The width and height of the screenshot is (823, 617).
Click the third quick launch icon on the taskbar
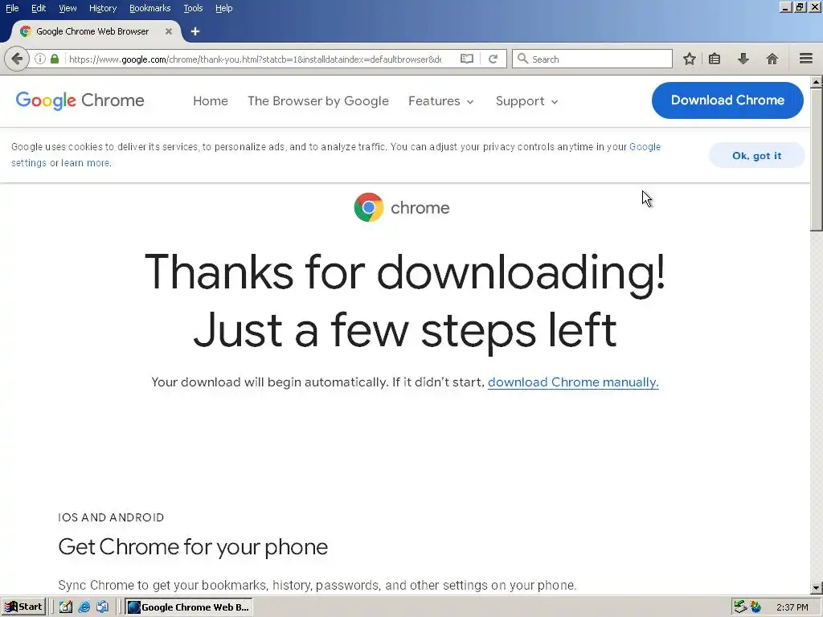102,607
